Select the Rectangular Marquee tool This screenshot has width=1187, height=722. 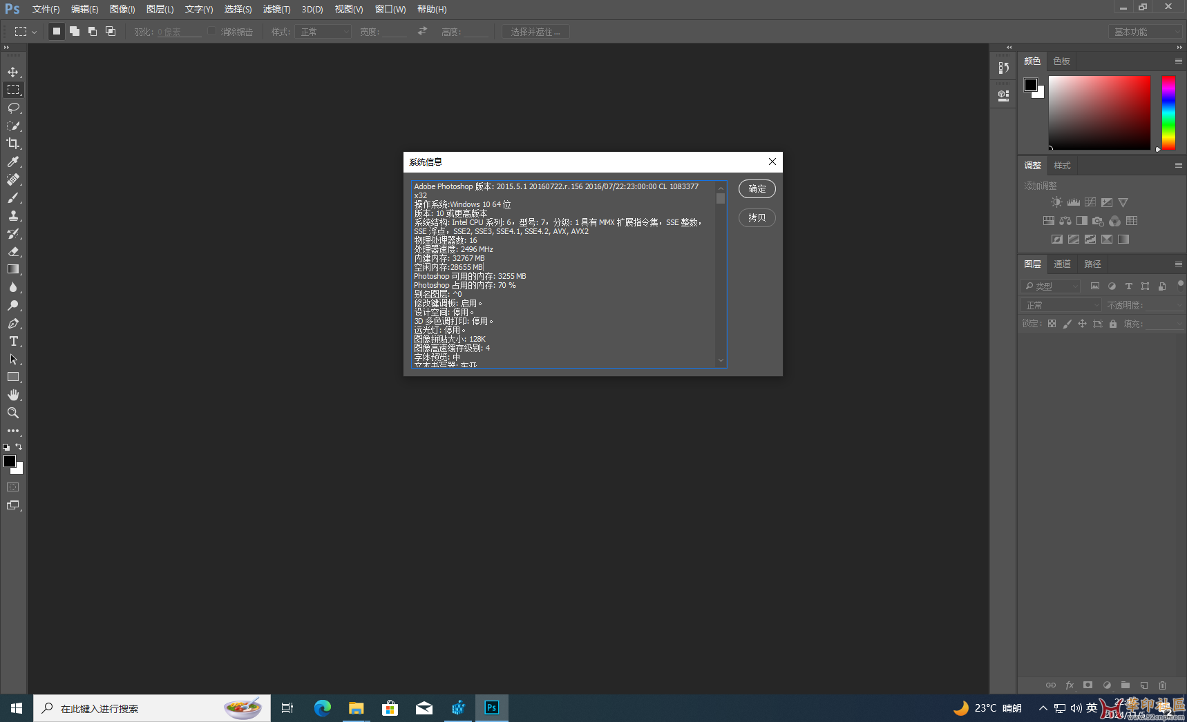13,90
